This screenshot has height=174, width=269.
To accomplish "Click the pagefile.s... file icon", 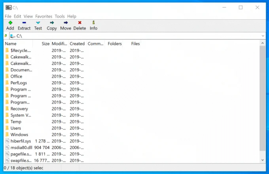I will coord(7,154).
